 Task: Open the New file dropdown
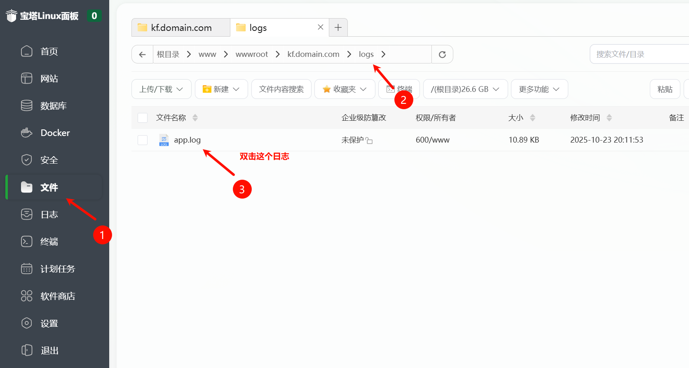[221, 89]
